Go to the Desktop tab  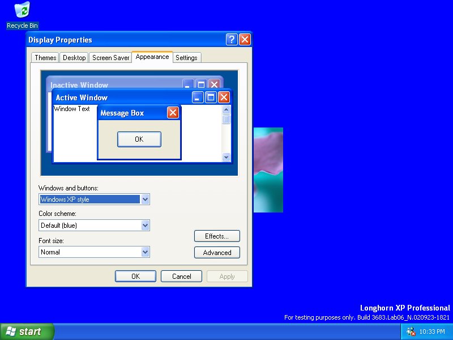coord(74,58)
